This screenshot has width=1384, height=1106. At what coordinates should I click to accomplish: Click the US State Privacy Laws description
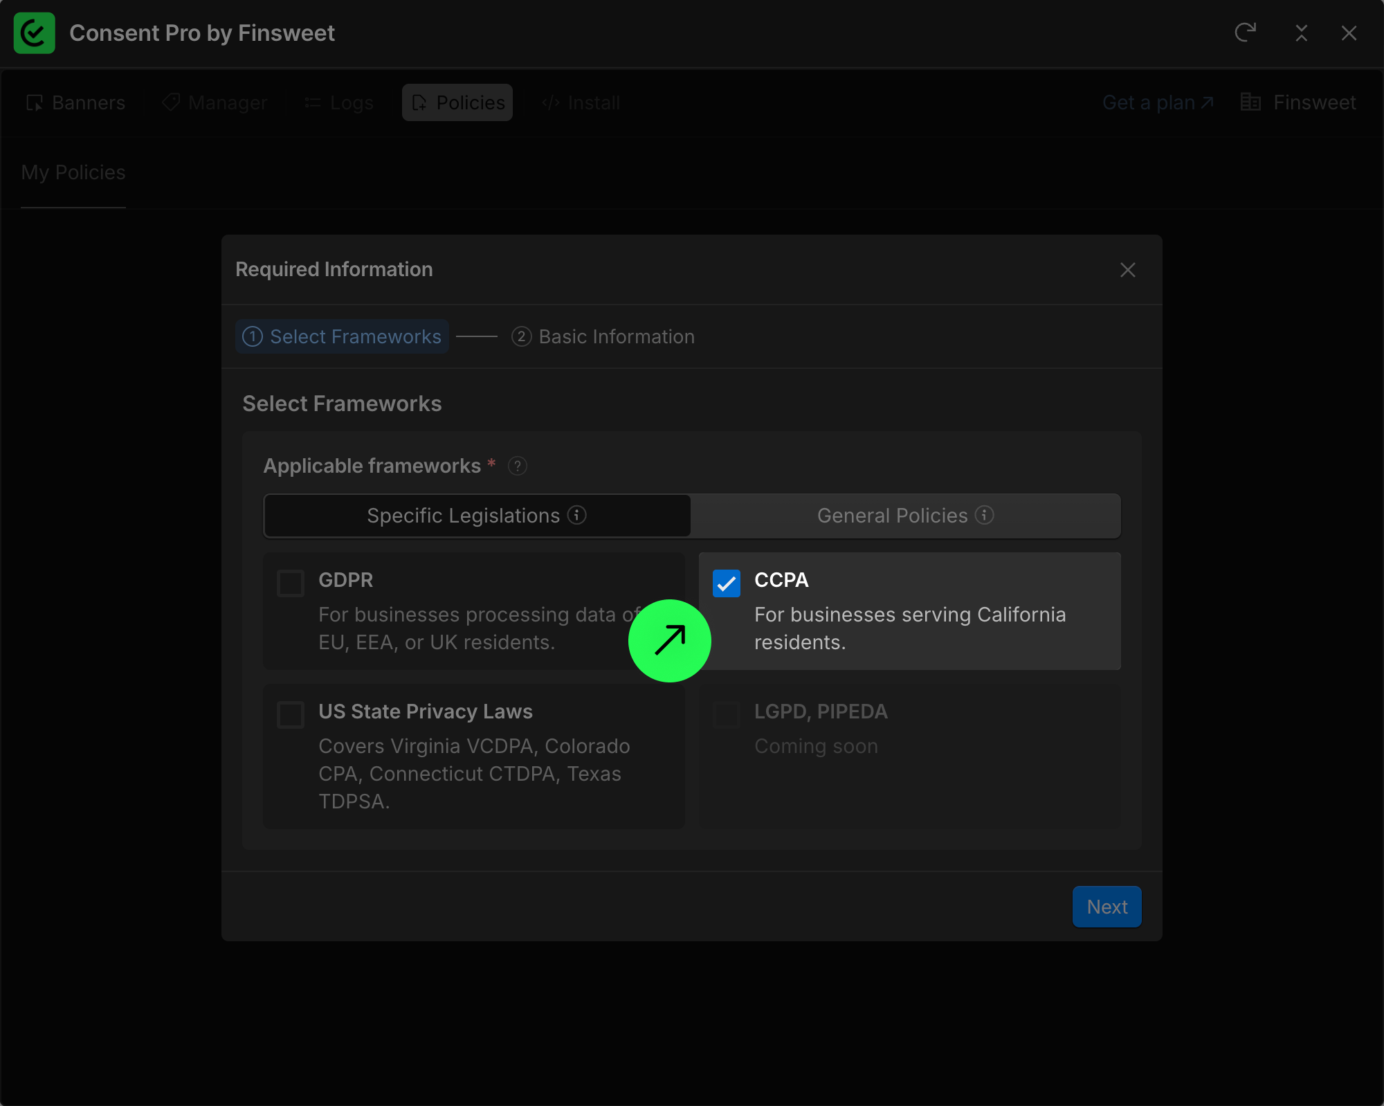pos(474,774)
